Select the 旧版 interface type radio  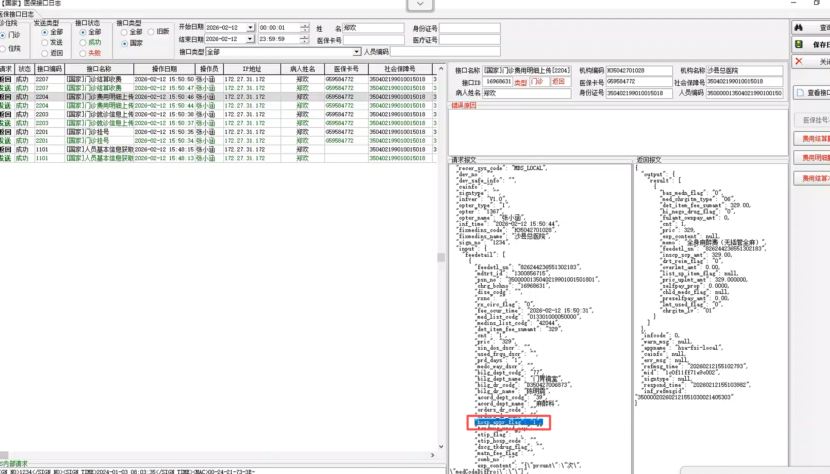point(151,32)
